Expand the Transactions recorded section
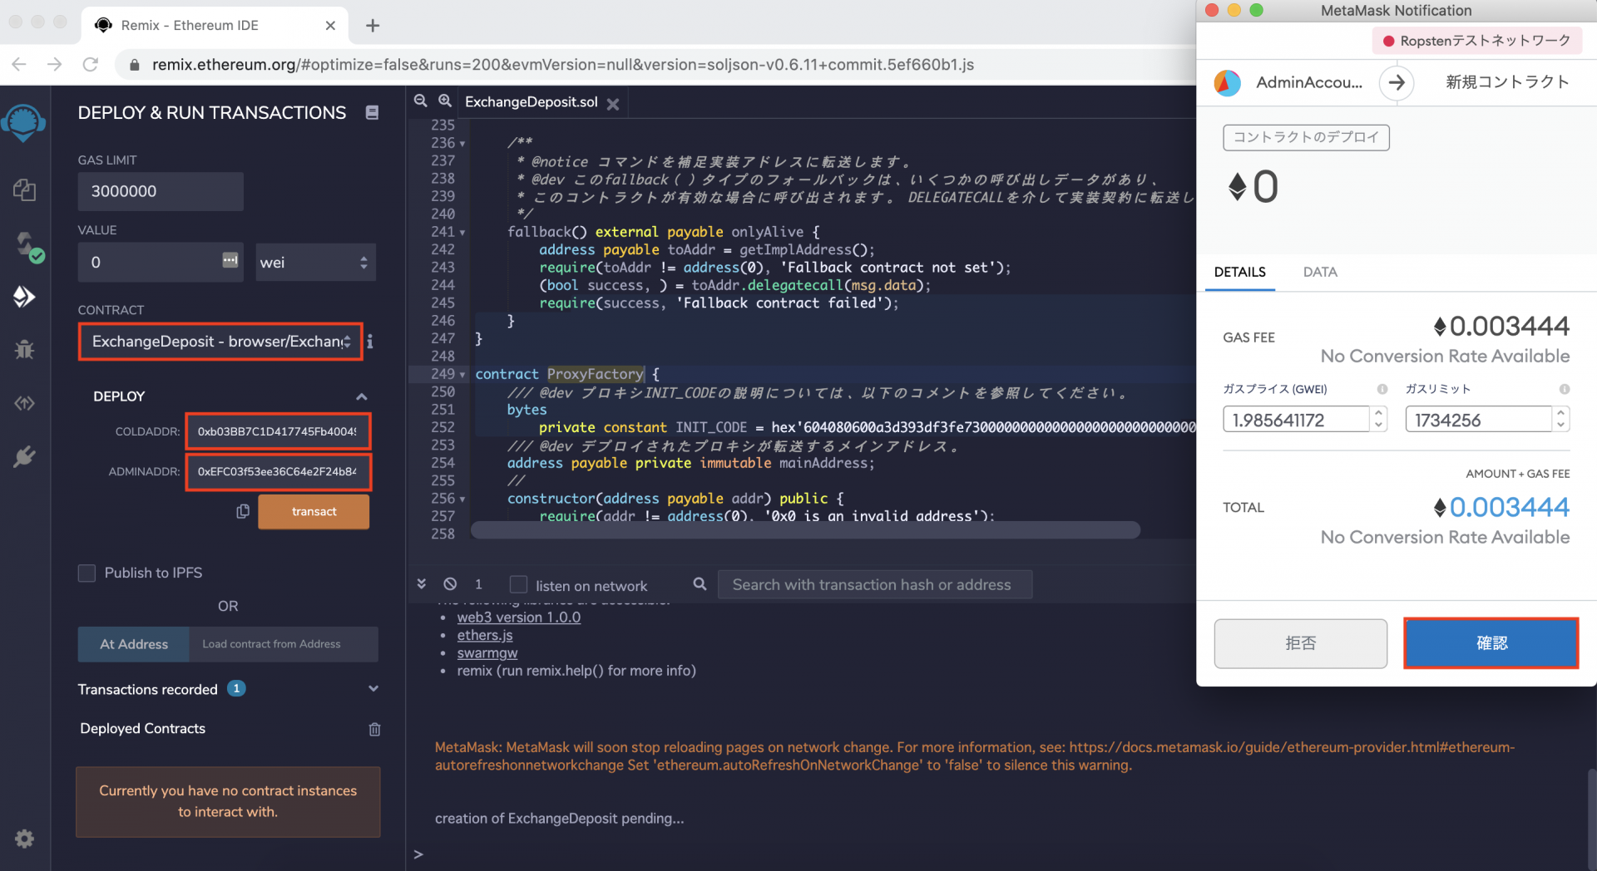 click(373, 689)
